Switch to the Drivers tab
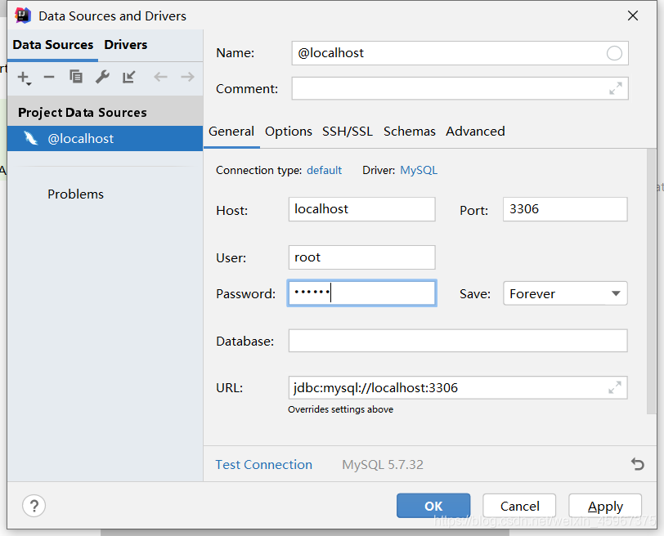 pos(125,45)
